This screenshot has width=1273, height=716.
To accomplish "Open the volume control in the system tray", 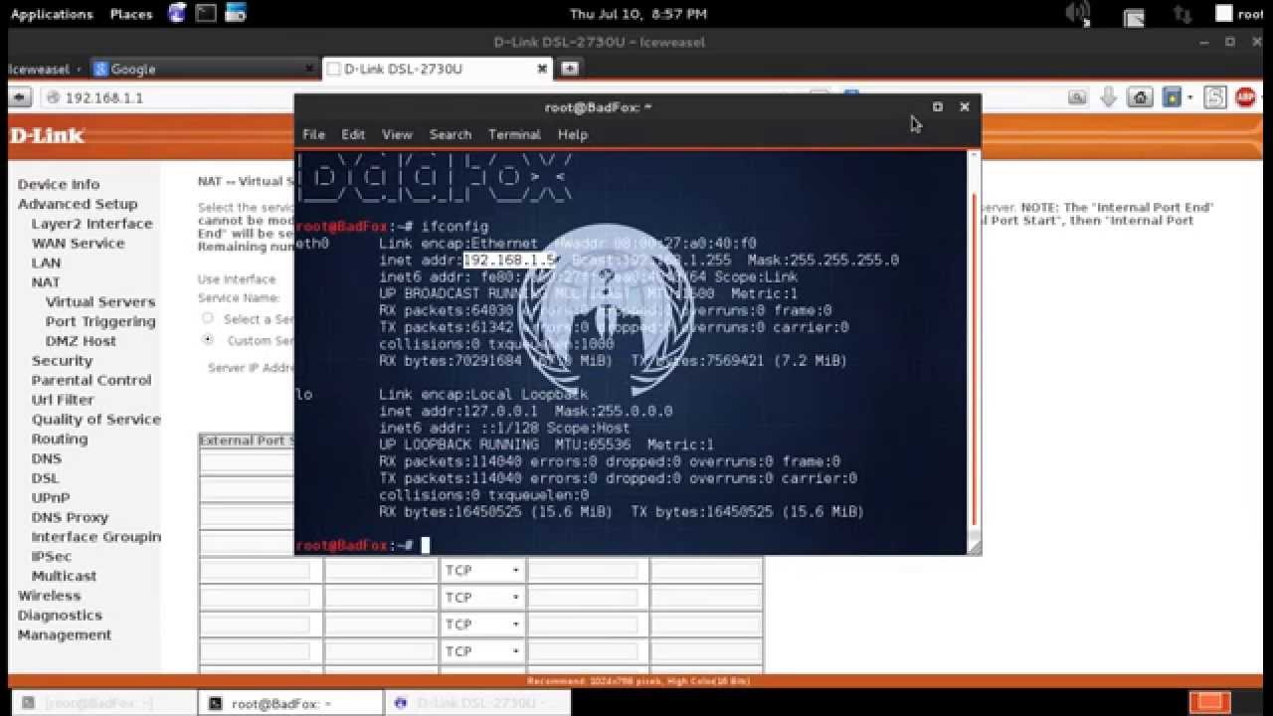I will point(1078,13).
